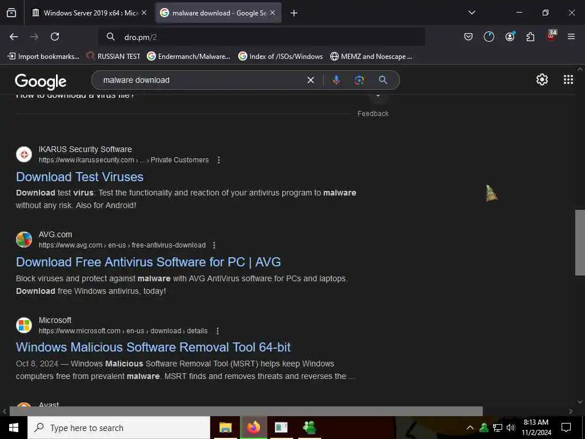This screenshot has height=439, width=585.
Task: Go to Google homepage via logo
Action: [41, 81]
